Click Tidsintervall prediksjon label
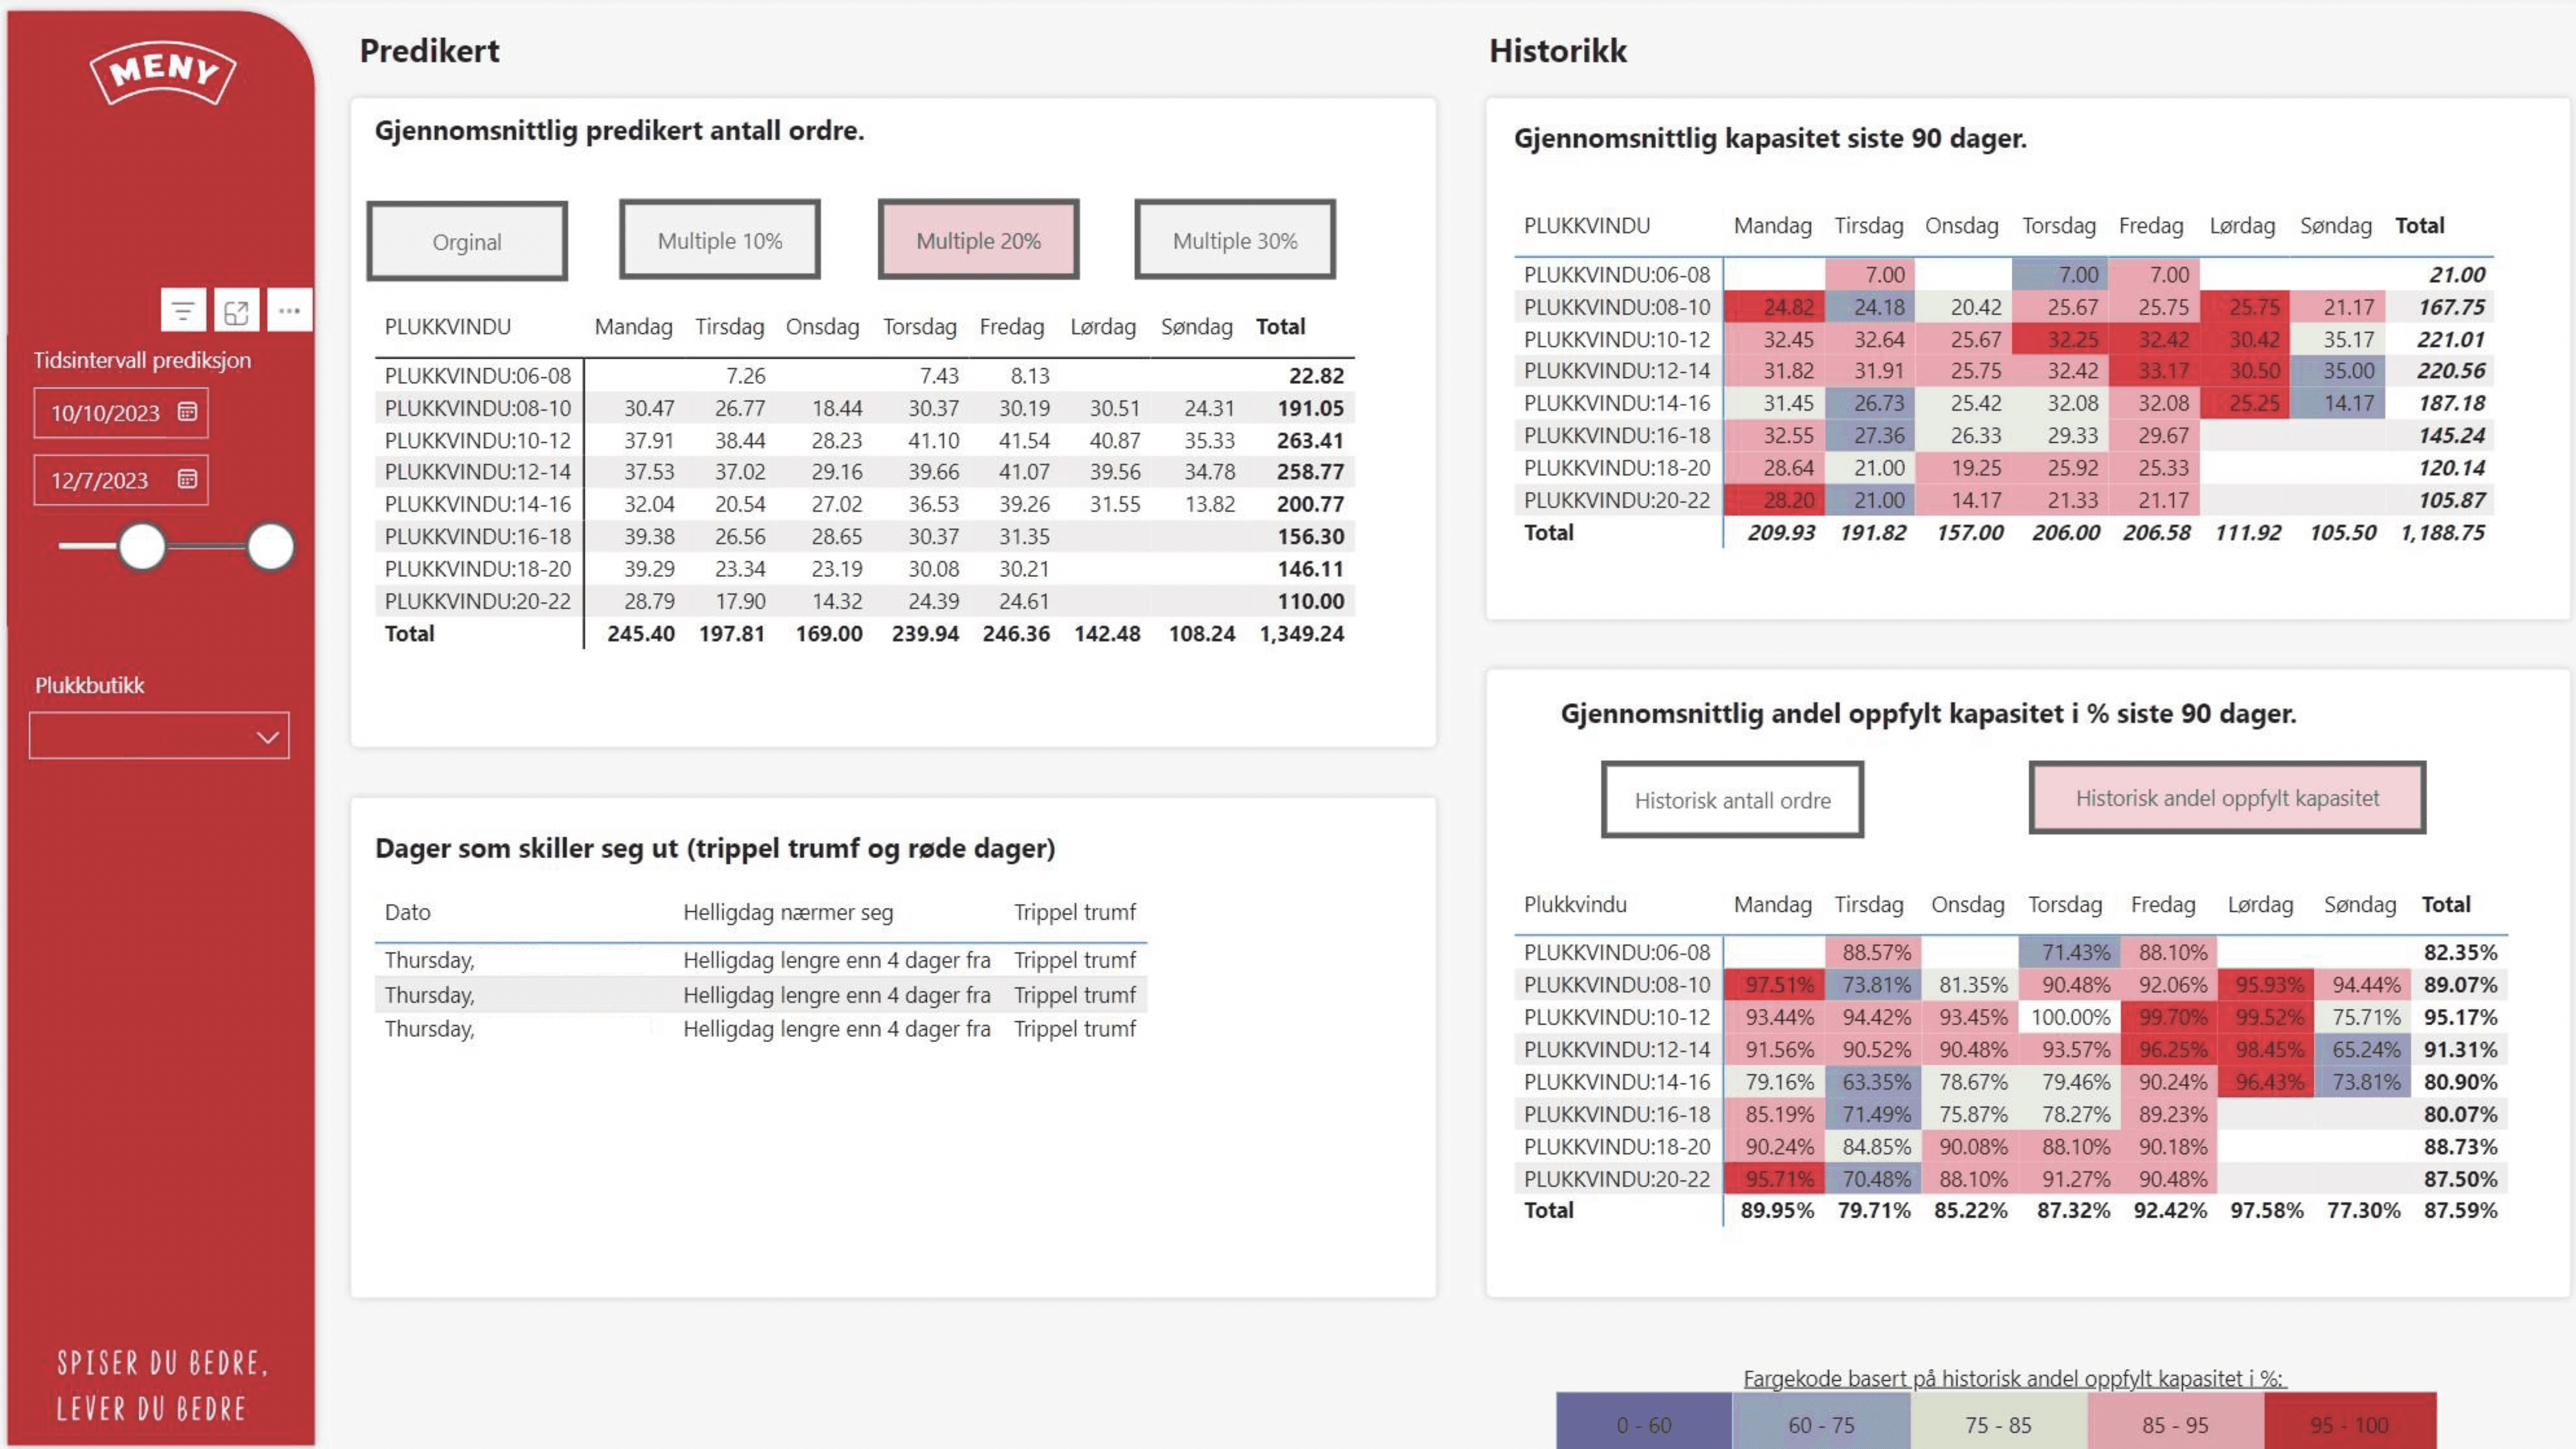 tap(142, 360)
